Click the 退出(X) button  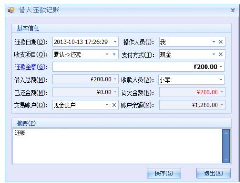tap(214, 173)
